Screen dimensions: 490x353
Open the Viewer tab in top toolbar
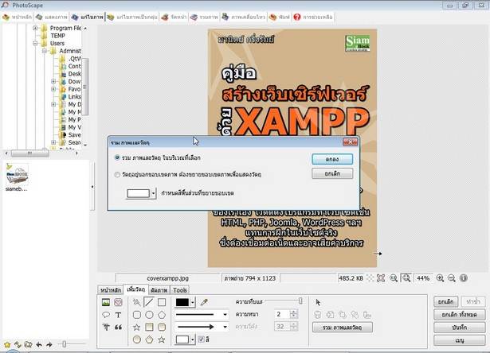52,17
